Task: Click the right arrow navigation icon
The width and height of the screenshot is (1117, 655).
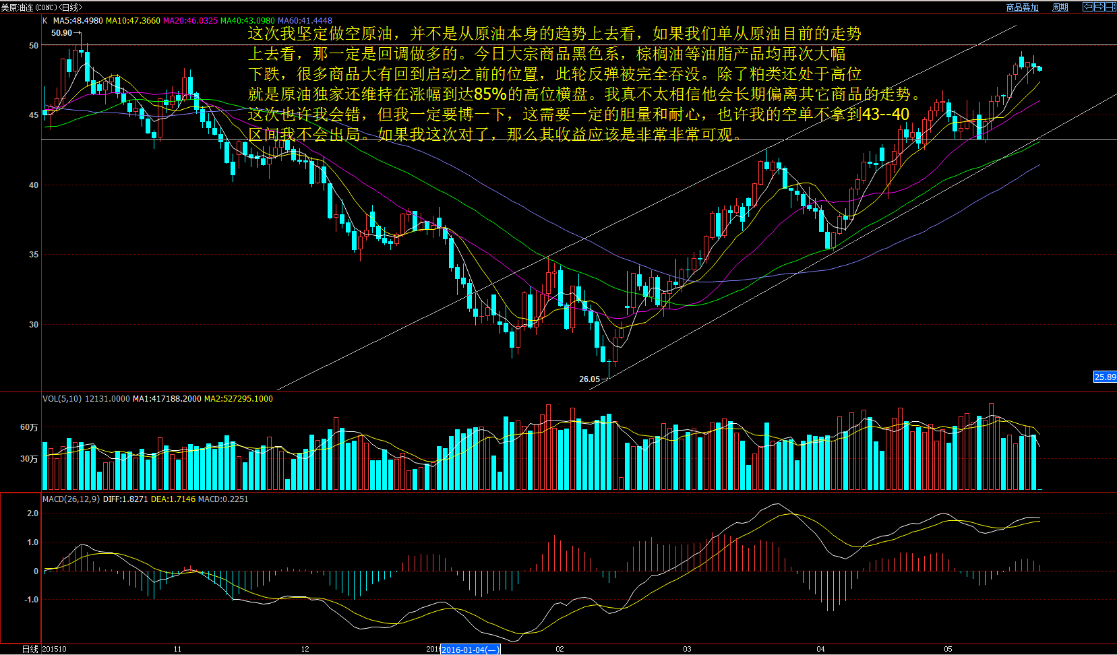Action: 1099,7
